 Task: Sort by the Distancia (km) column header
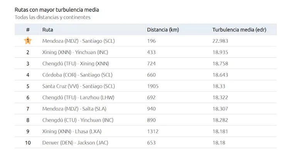[x=163, y=30]
